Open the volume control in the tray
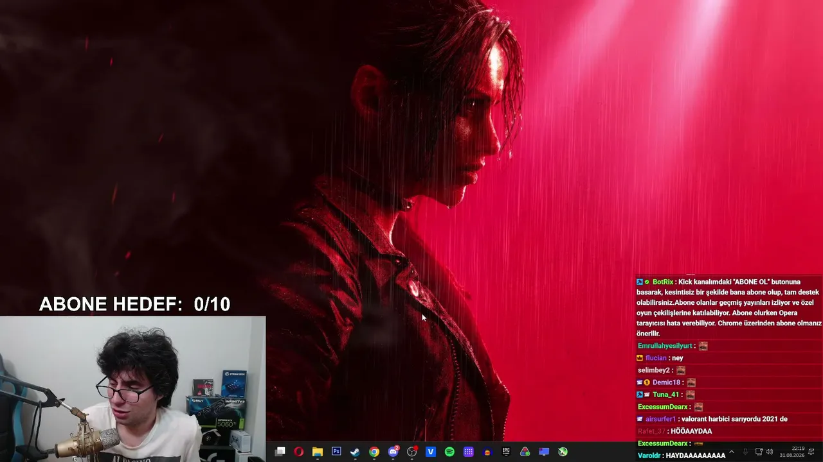 tap(770, 452)
